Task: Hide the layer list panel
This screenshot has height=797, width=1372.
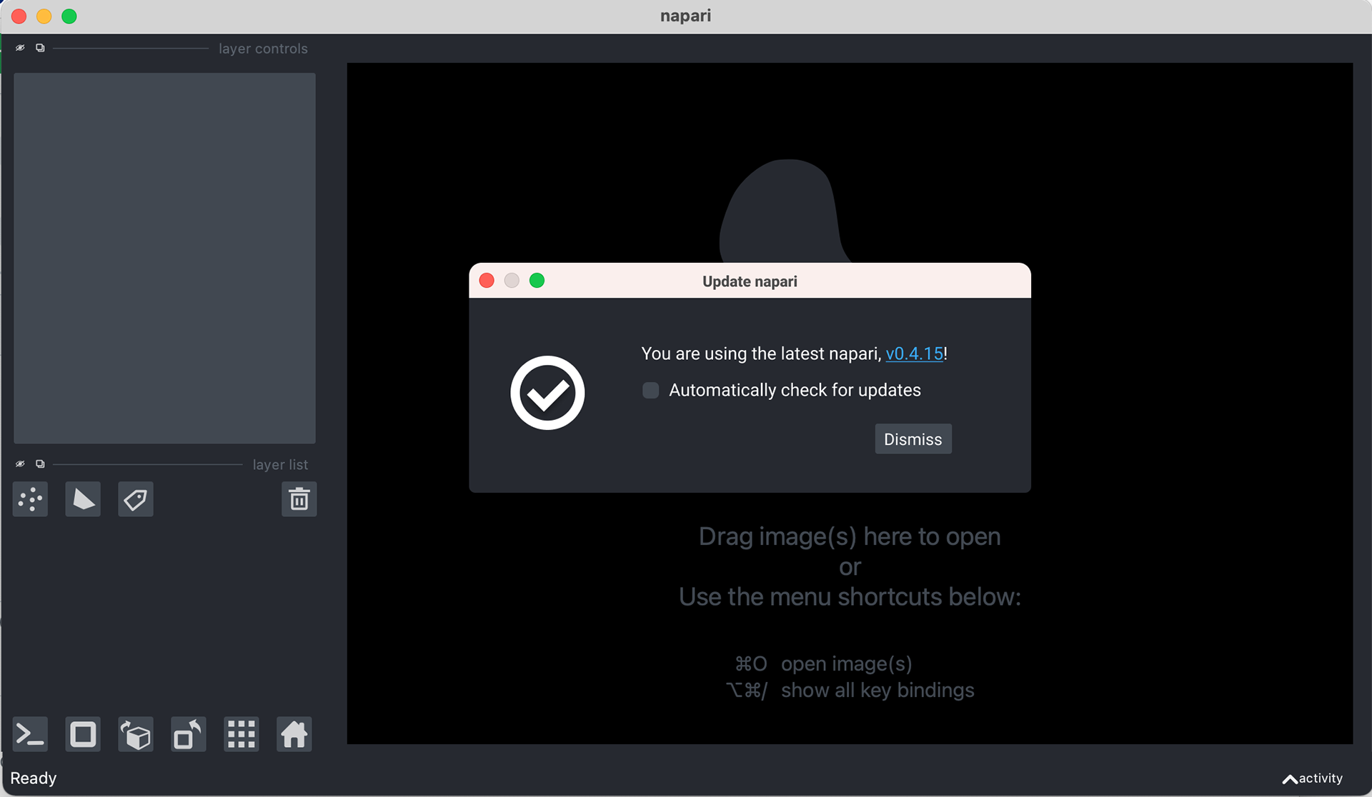Action: pos(20,464)
